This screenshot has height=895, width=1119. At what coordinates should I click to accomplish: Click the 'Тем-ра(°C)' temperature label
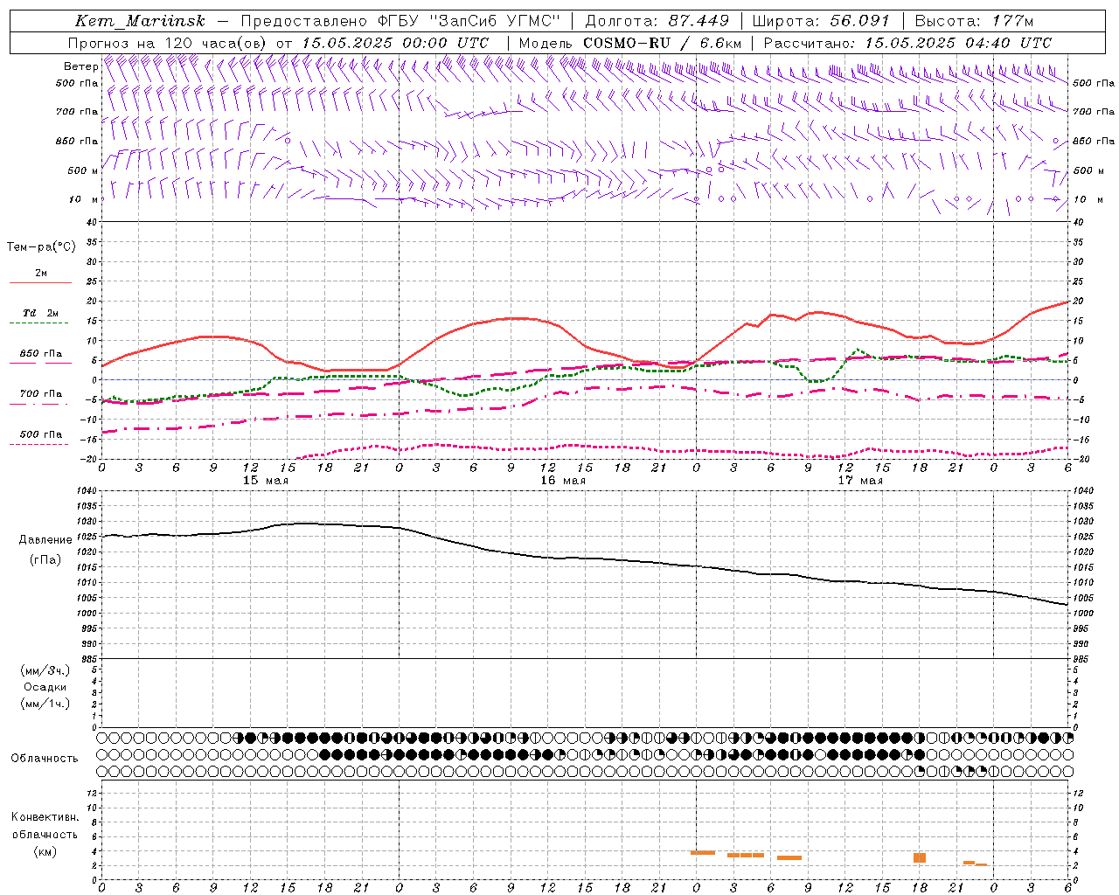tap(41, 247)
